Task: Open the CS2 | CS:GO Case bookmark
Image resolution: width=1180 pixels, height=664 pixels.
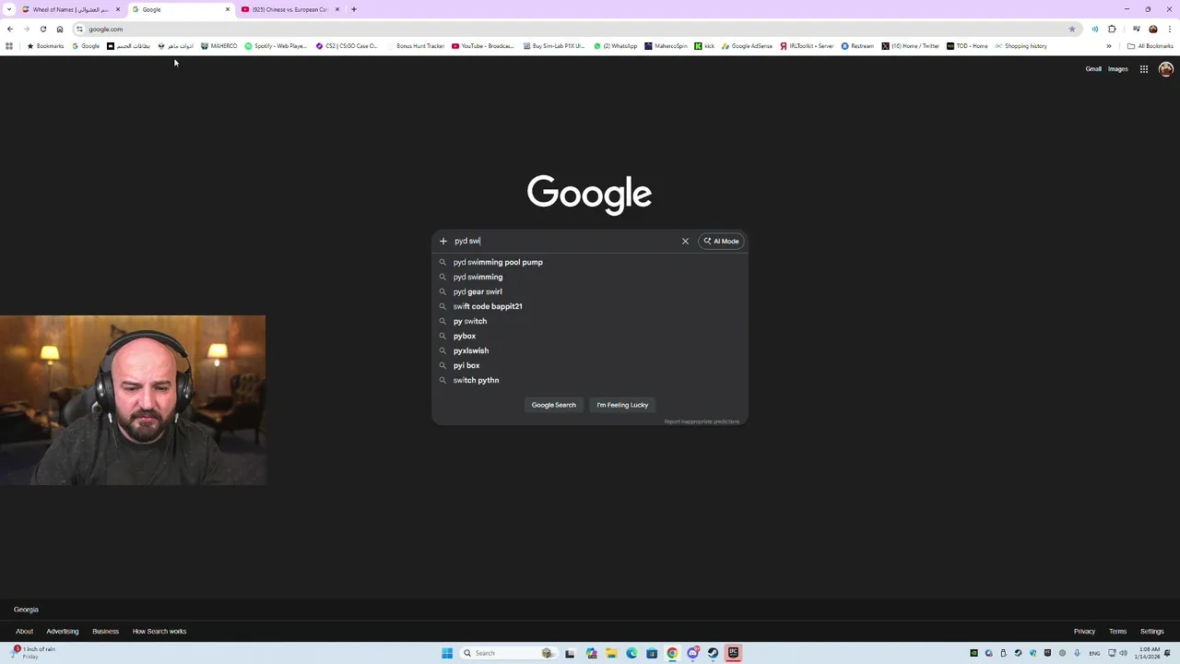Action: [x=347, y=46]
